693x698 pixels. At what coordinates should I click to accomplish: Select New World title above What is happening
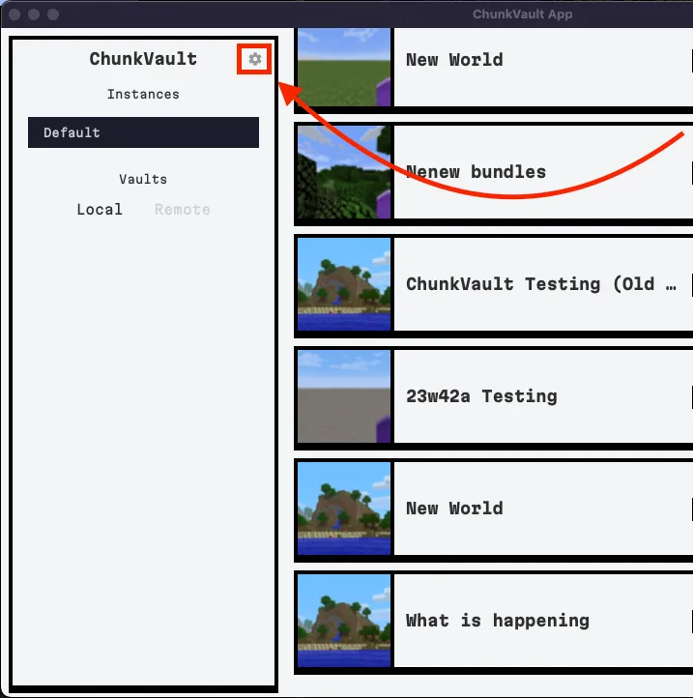[454, 509]
